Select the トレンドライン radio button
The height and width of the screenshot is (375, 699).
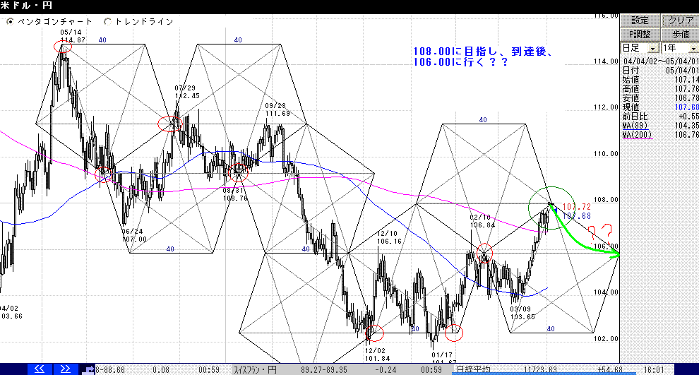107,21
